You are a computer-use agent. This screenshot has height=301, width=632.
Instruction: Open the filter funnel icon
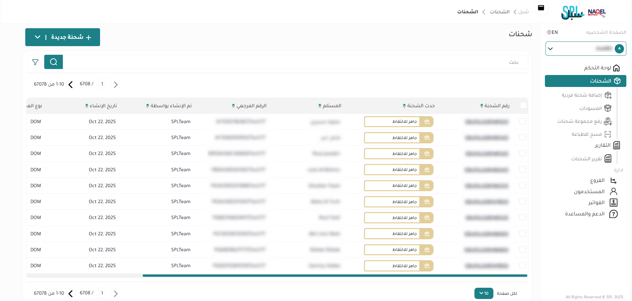click(x=35, y=62)
